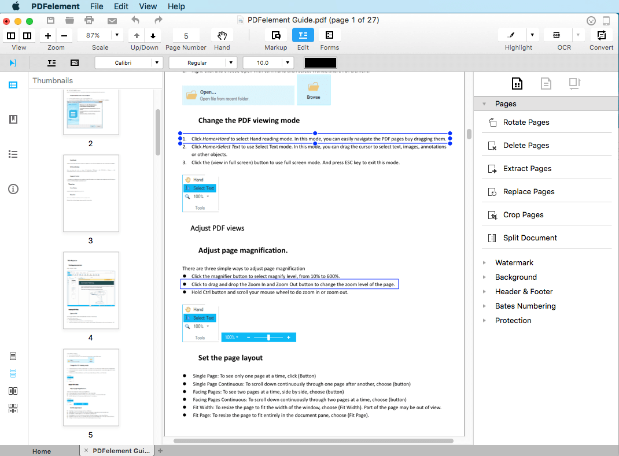Viewport: 619px width, 456px height.
Task: Click the Zoom in plus button
Action: tap(48, 36)
